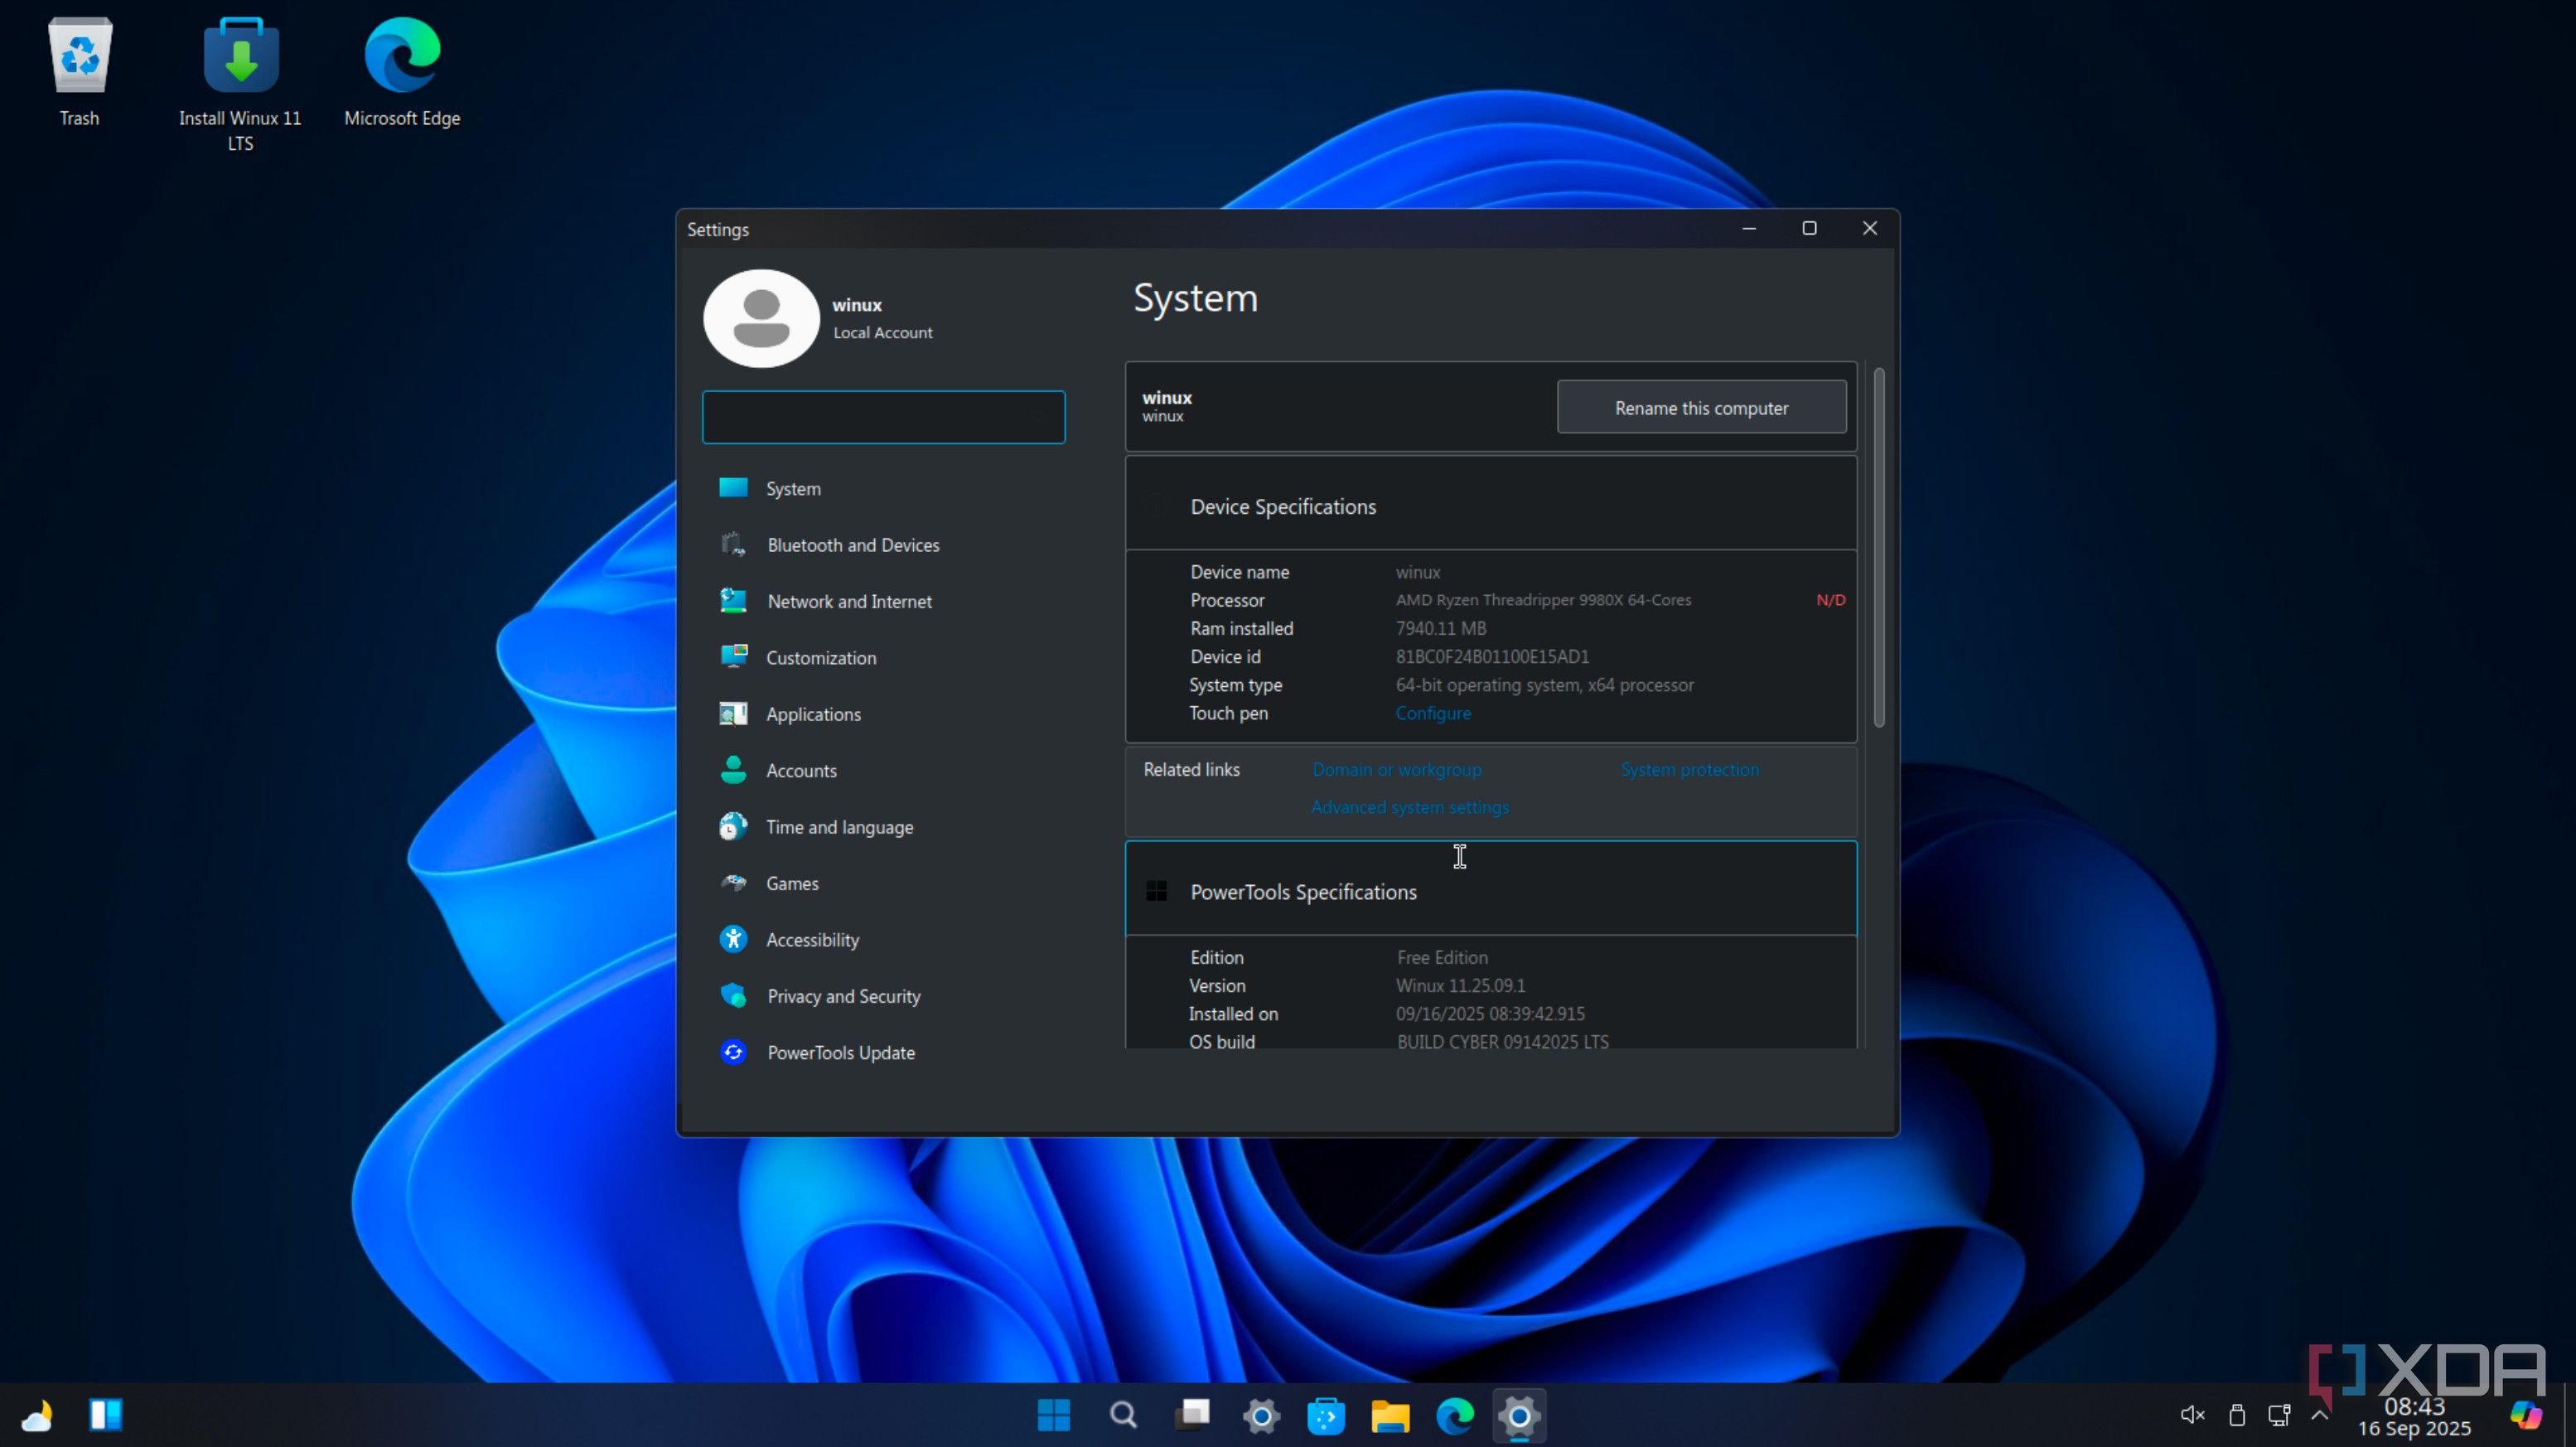Click Configure link for Touch pen
The height and width of the screenshot is (1447, 2576).
click(x=1433, y=713)
